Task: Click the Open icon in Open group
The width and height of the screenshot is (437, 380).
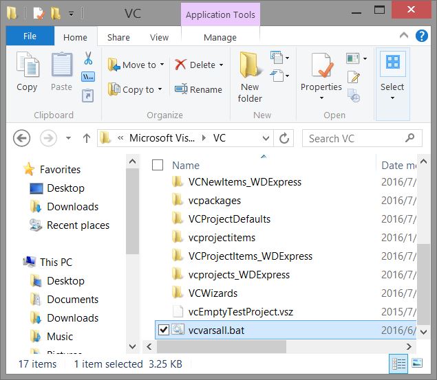Action: (352, 58)
